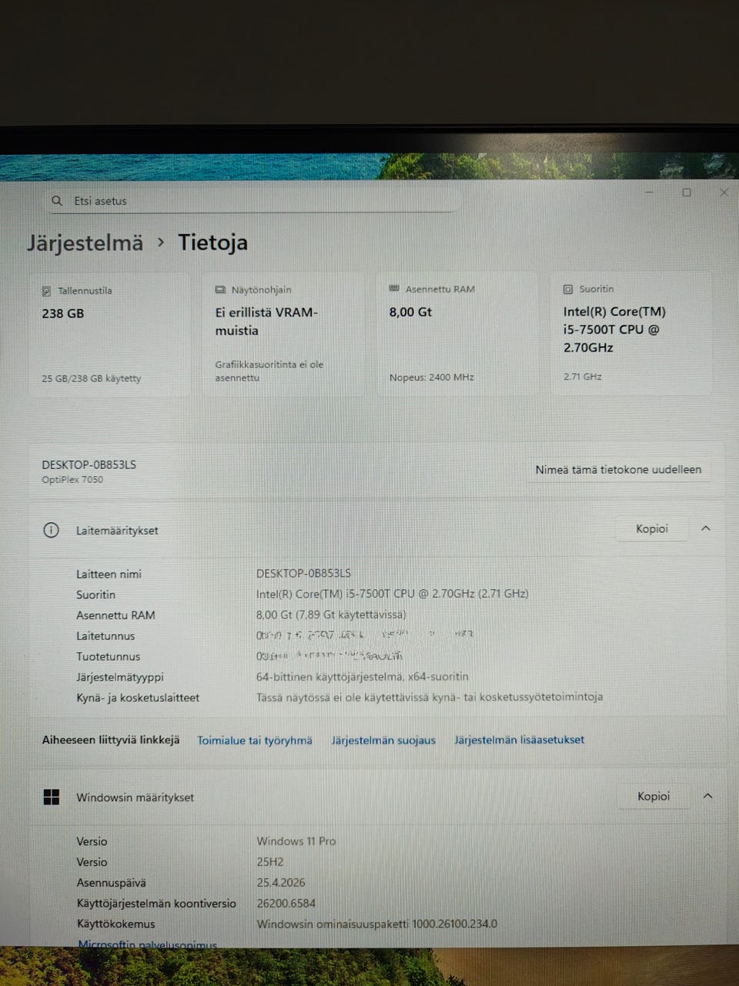Select the 25H2 version value
The height and width of the screenshot is (986, 739).
(269, 862)
